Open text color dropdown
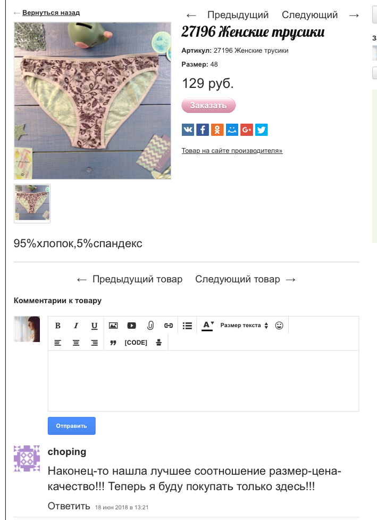This screenshot has width=377, height=520. (207, 326)
